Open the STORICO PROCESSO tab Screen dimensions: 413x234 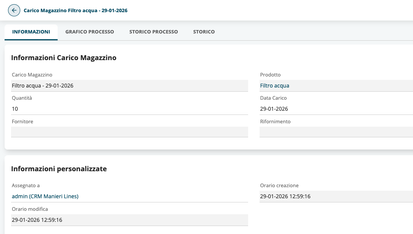pyautogui.click(x=153, y=32)
